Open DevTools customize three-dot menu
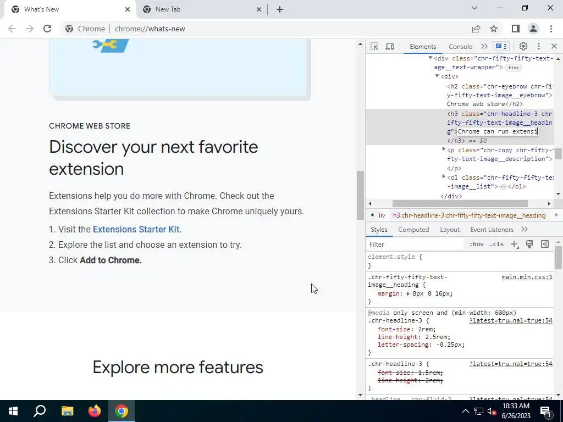 pyautogui.click(x=539, y=46)
